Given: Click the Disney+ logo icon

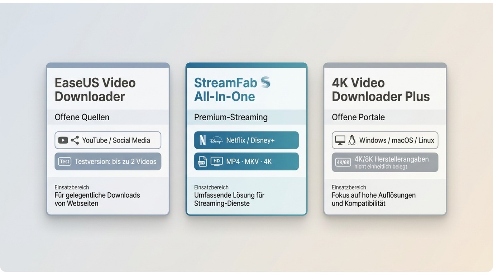Looking at the screenshot, I should [216, 140].
